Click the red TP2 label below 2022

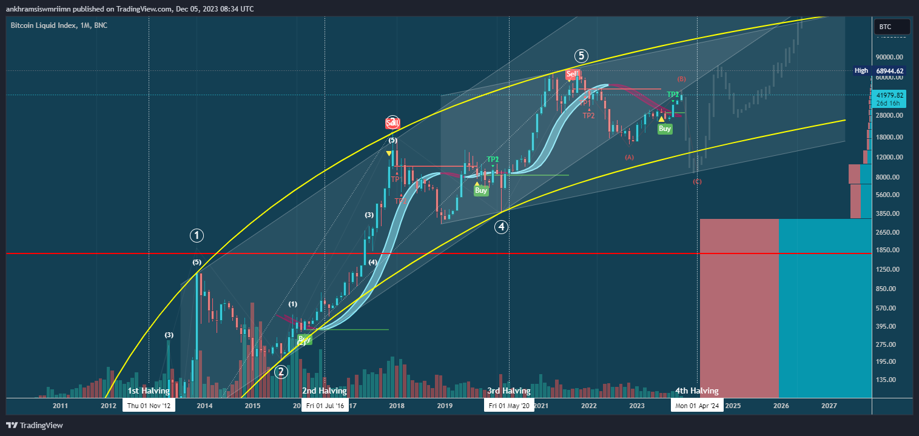pos(588,116)
